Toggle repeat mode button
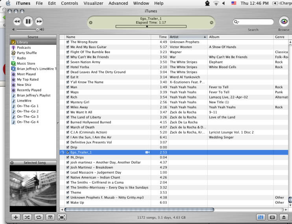 coord(39,217)
